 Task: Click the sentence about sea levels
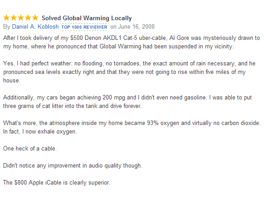pyautogui.click(x=125, y=72)
